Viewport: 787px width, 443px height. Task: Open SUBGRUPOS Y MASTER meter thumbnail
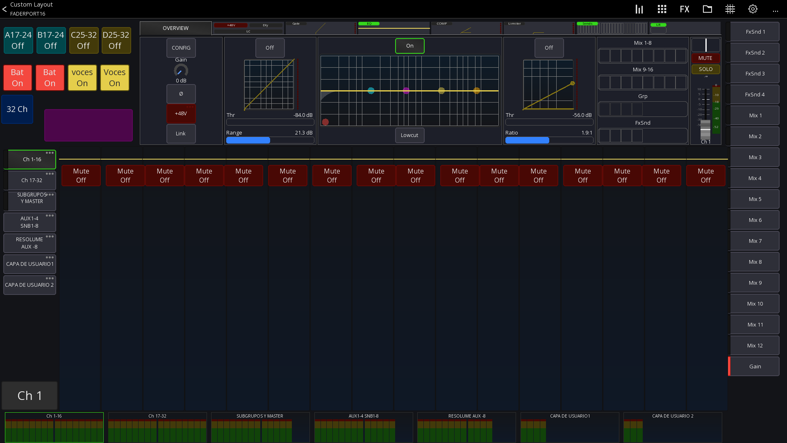[260, 427]
